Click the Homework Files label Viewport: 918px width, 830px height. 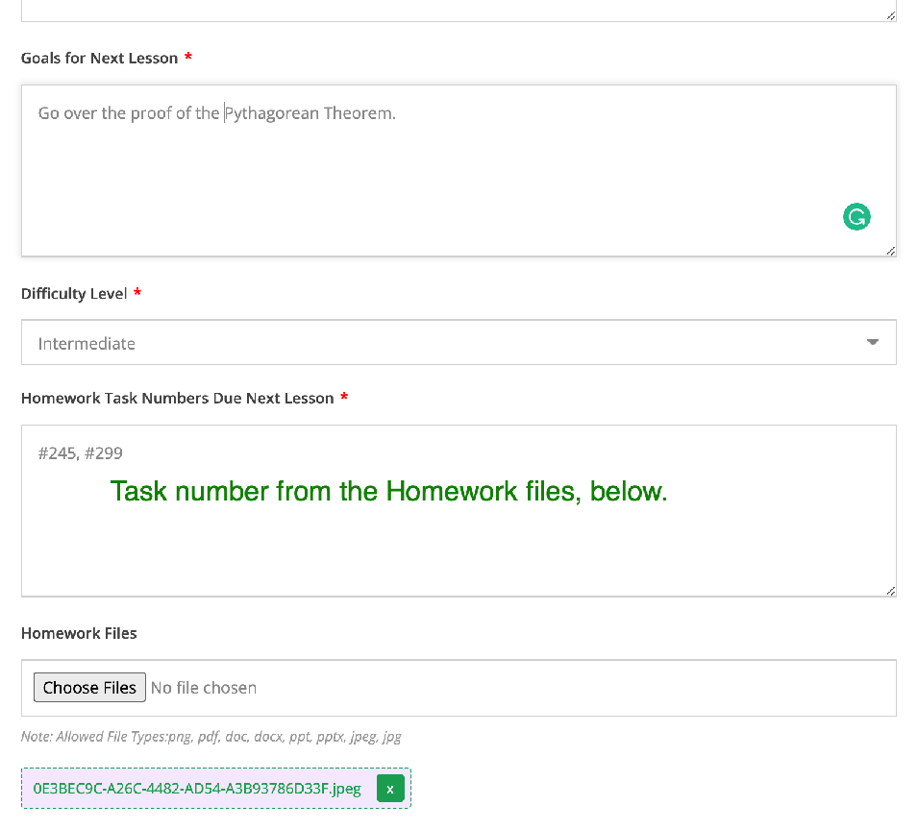(79, 634)
